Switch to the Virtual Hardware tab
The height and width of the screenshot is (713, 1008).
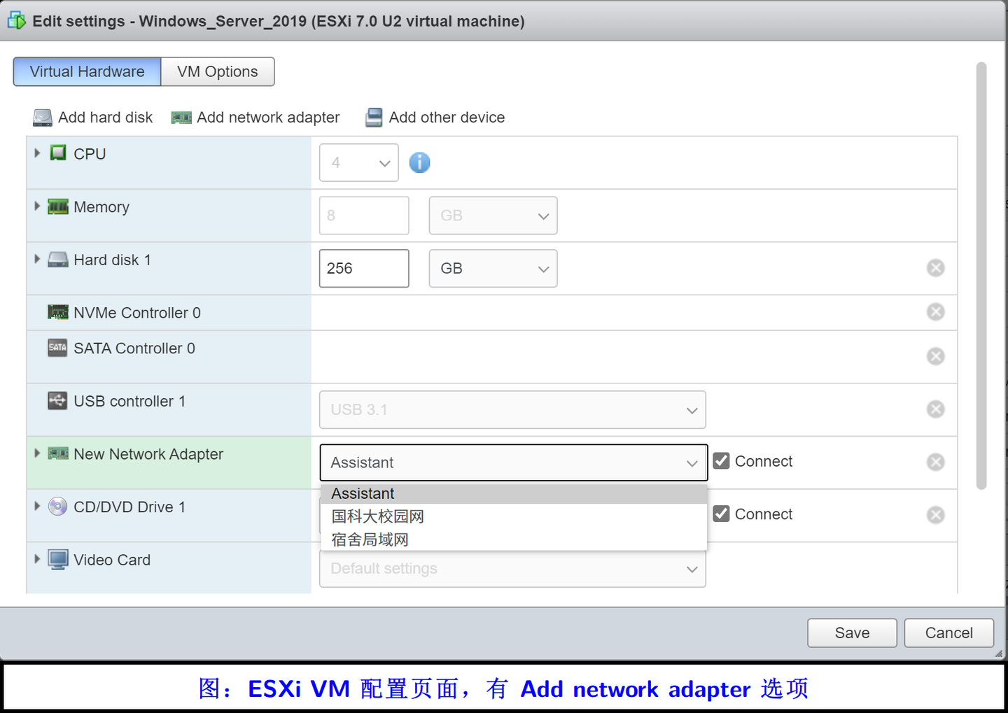[x=87, y=71]
